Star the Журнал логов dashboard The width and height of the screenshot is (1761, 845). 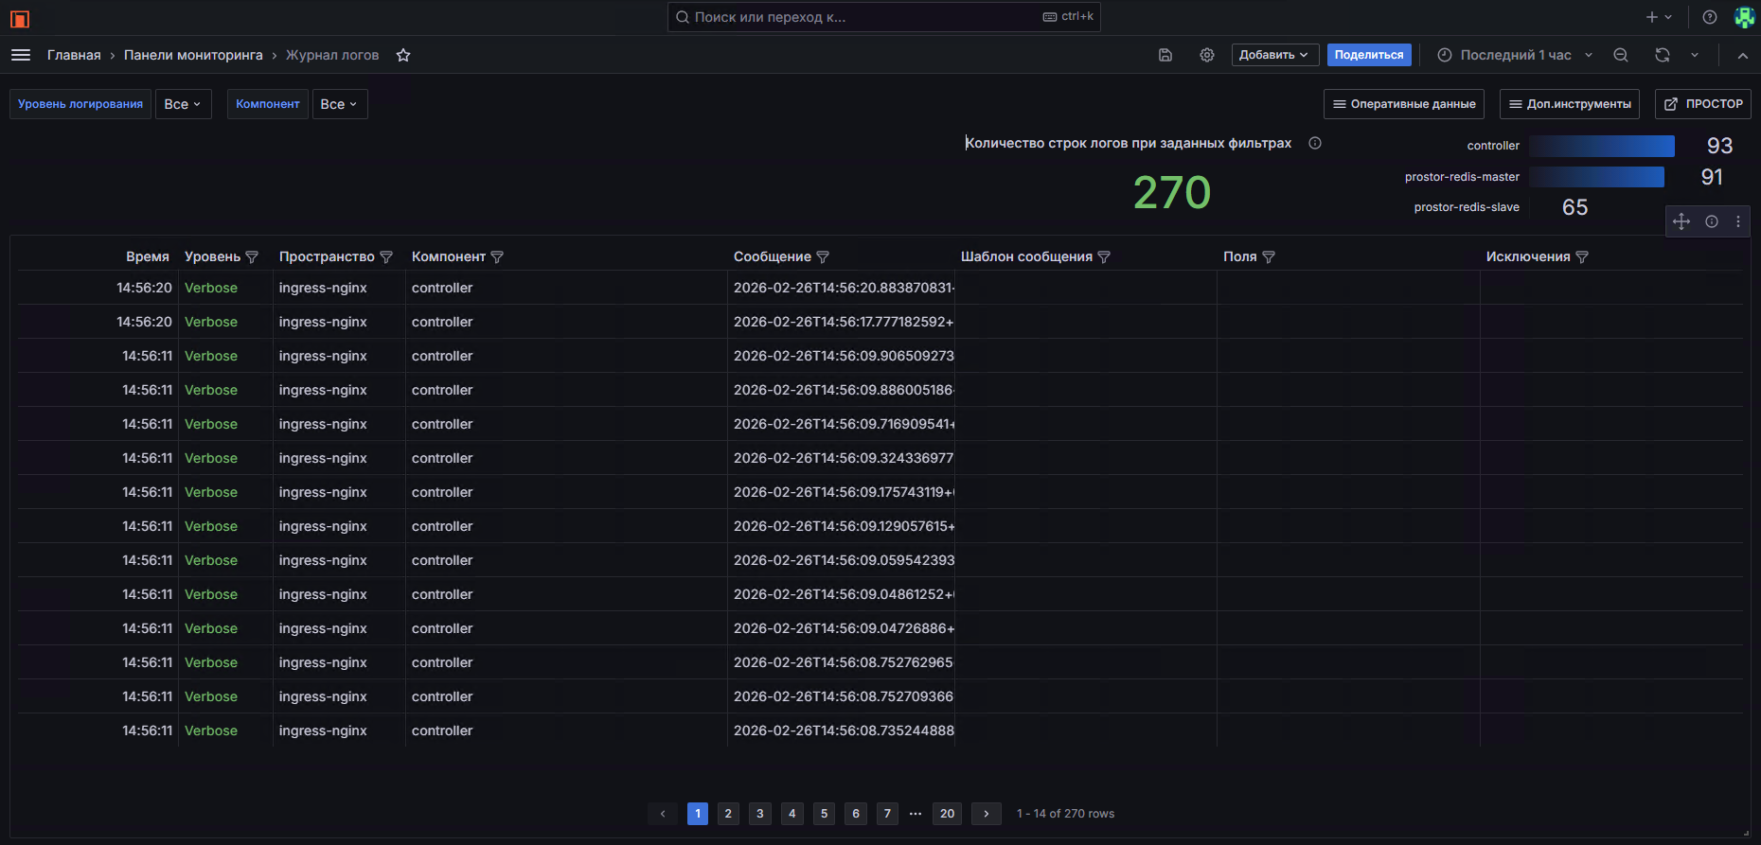[x=403, y=55]
